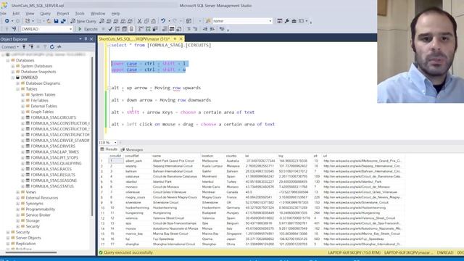Click the Connect Object Explorer plug icon

24,46
